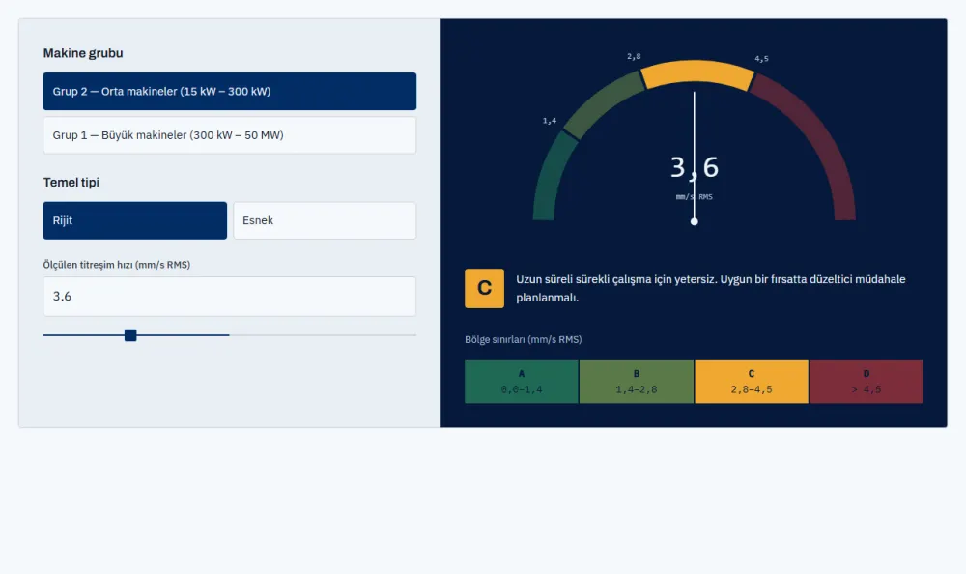Click legend cell B 1,4–2,8

pyautogui.click(x=637, y=382)
